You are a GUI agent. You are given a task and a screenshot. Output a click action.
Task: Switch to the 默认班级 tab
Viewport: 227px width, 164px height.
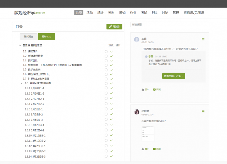tap(29, 36)
